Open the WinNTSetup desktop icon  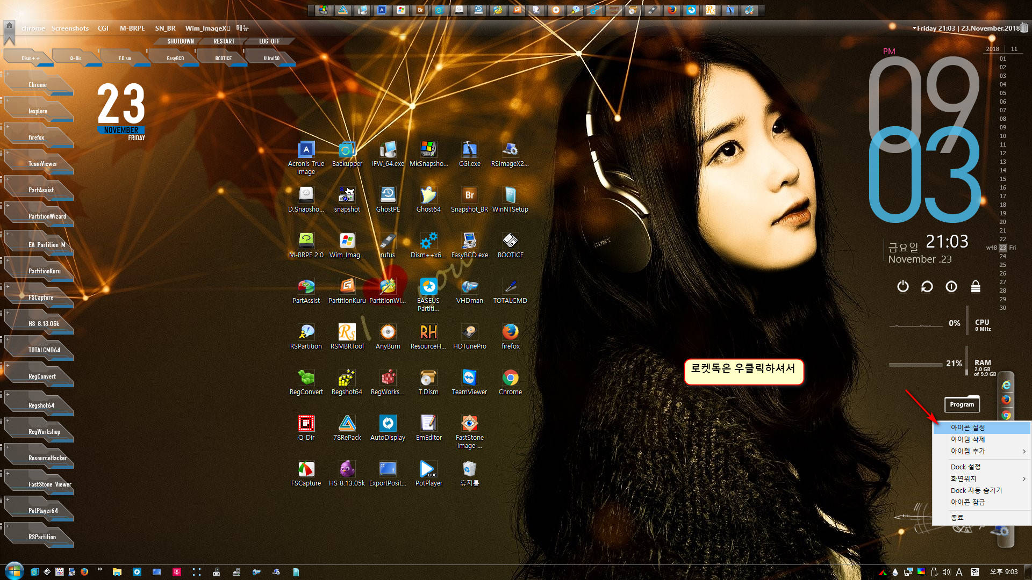510,199
